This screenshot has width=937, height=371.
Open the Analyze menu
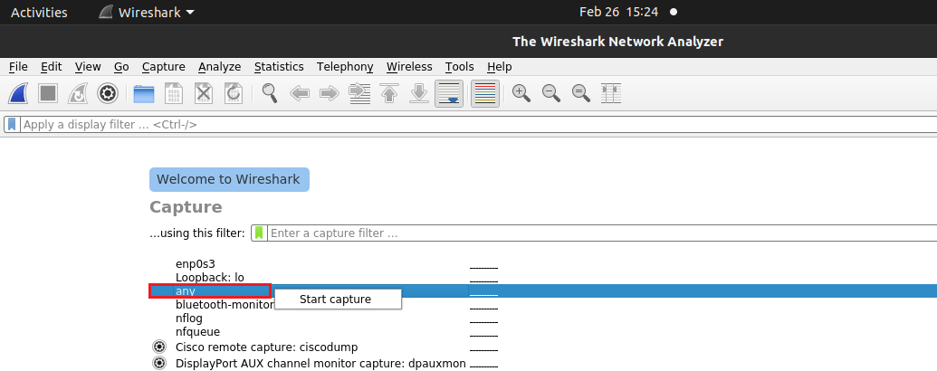pyautogui.click(x=219, y=67)
